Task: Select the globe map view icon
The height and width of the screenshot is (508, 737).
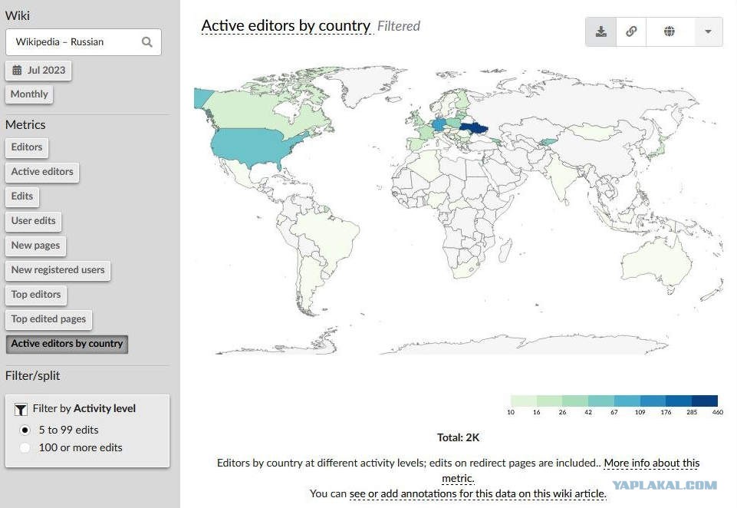Action: [x=670, y=31]
